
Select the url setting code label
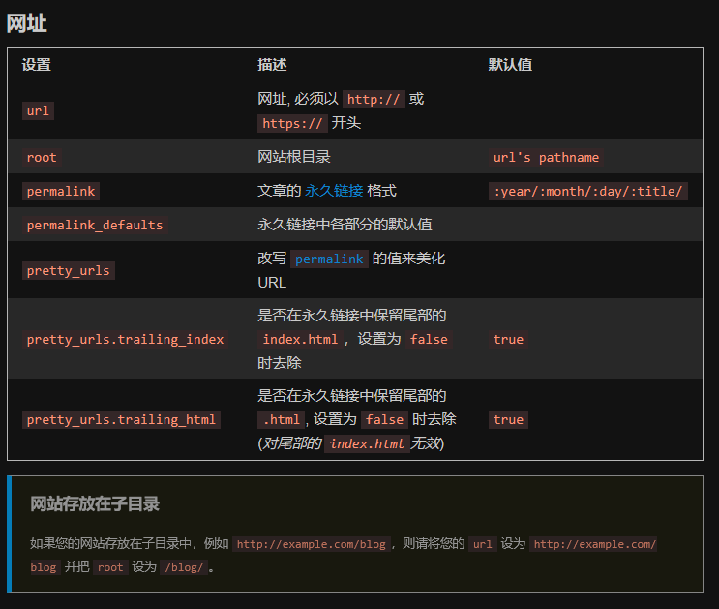(38, 111)
